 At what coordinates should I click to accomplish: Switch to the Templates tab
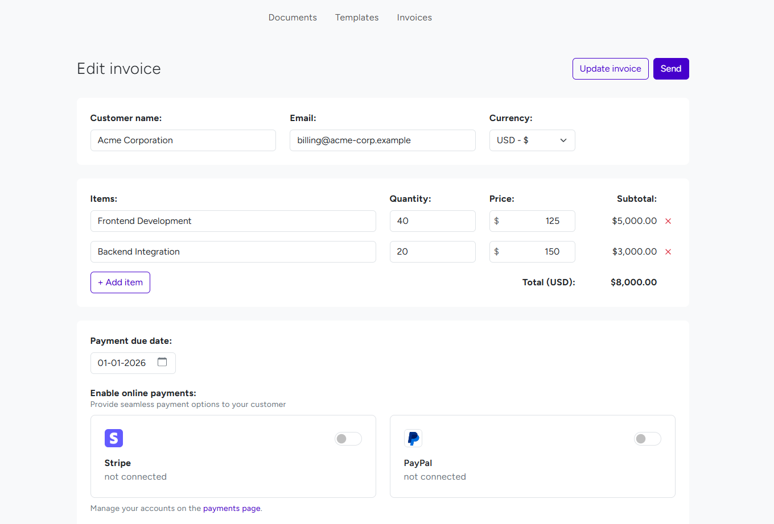pyautogui.click(x=357, y=18)
